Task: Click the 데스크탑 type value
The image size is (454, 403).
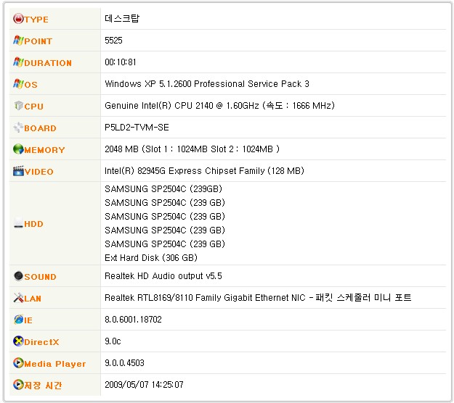Action: click(x=122, y=19)
